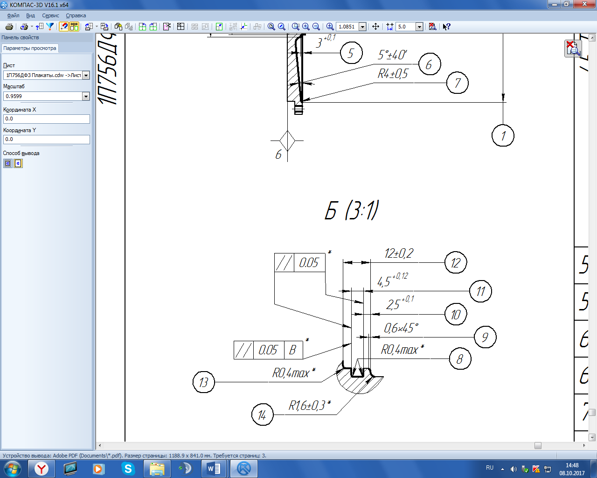This screenshot has height=478, width=597.
Task: Click the zoom-in magnifier with plus sign
Action: click(x=306, y=27)
